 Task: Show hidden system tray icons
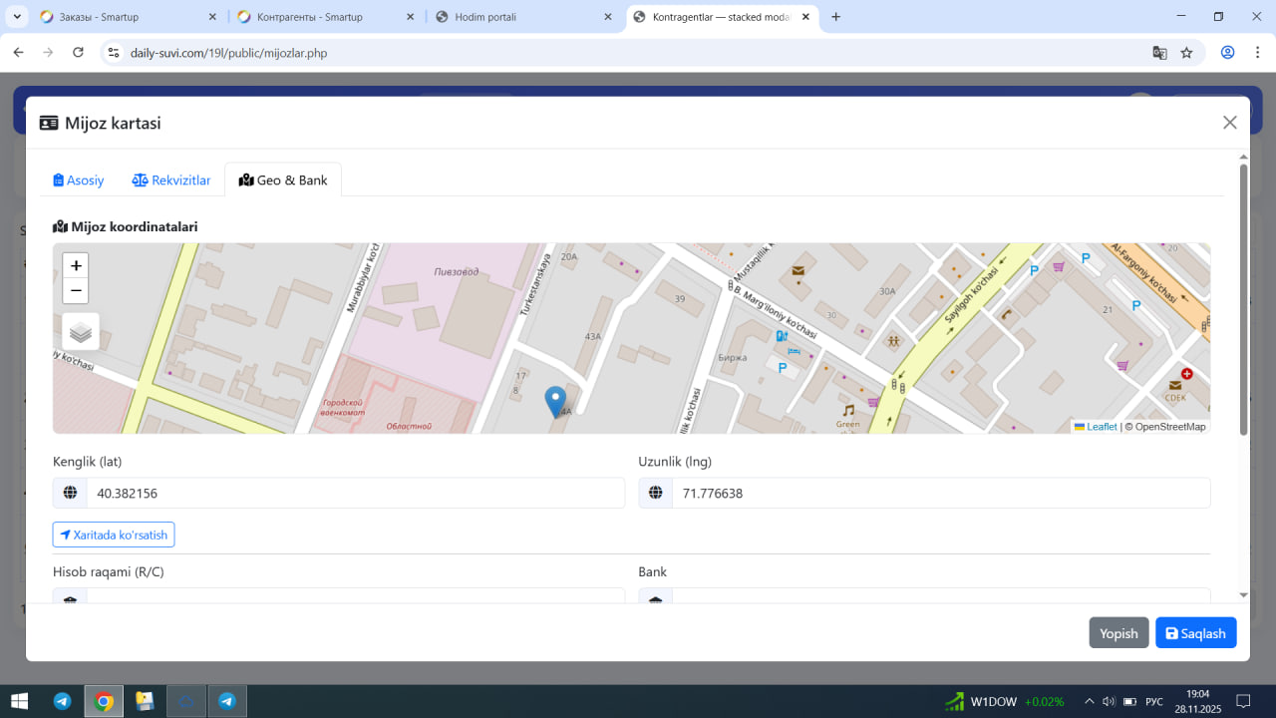[x=1089, y=701]
